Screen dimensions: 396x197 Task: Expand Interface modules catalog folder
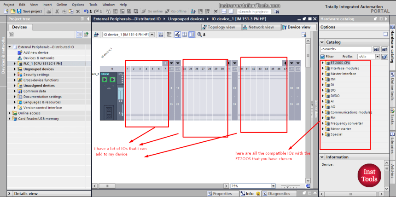pos(323,68)
